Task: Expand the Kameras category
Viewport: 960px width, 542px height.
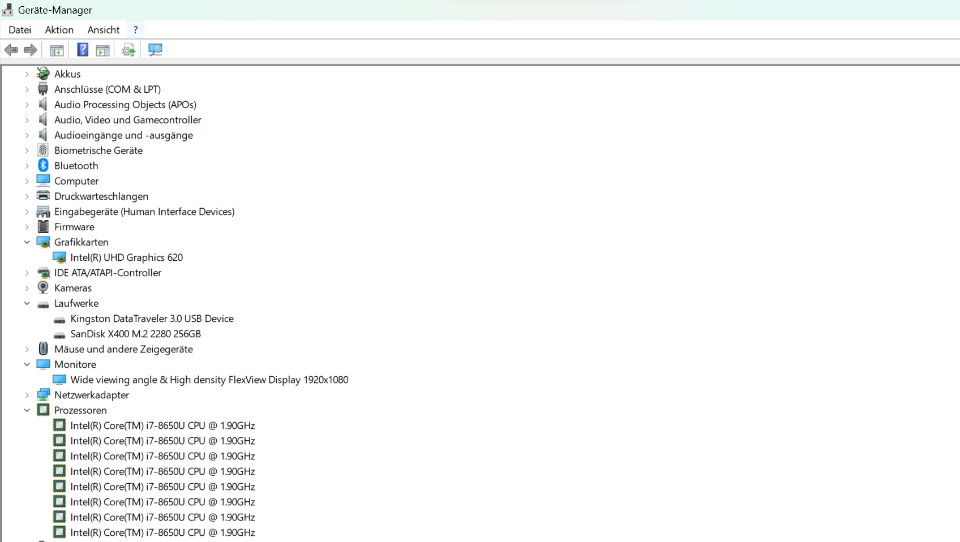Action: [x=27, y=288]
